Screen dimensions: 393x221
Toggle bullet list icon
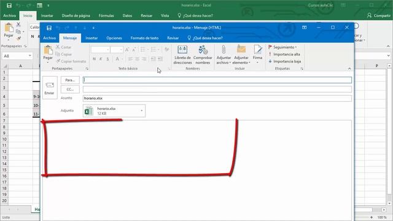143,50
